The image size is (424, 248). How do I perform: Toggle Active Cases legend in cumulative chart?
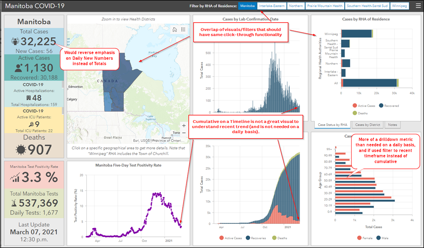(x=231, y=238)
